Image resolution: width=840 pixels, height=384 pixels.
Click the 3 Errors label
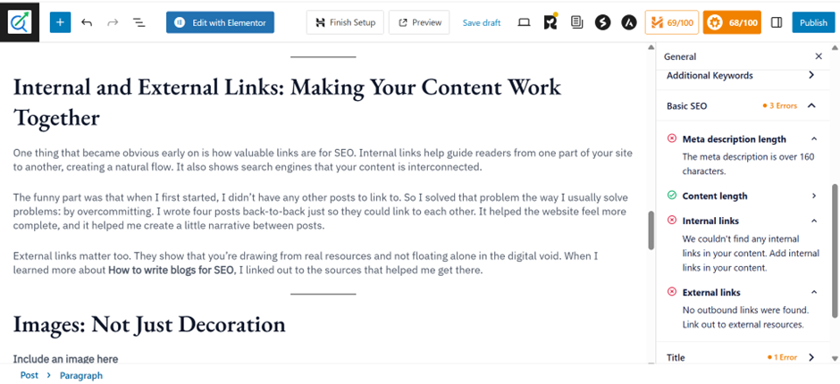(780, 105)
